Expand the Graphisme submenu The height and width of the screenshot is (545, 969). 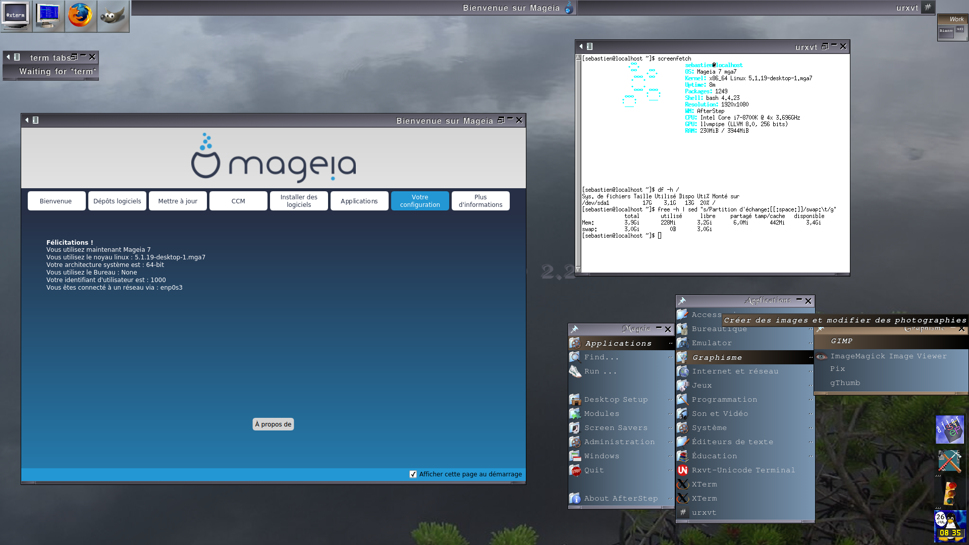pyautogui.click(x=811, y=357)
